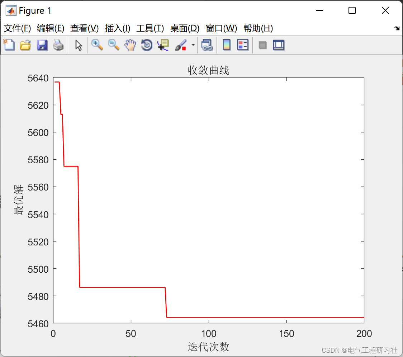Click the y-axis tick label 5560
The width and height of the screenshot is (403, 357).
tap(38, 187)
